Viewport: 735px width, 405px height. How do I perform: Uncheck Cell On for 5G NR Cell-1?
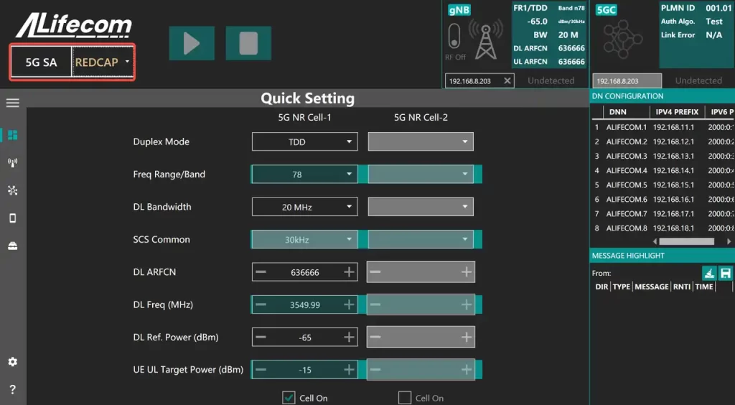pos(289,398)
